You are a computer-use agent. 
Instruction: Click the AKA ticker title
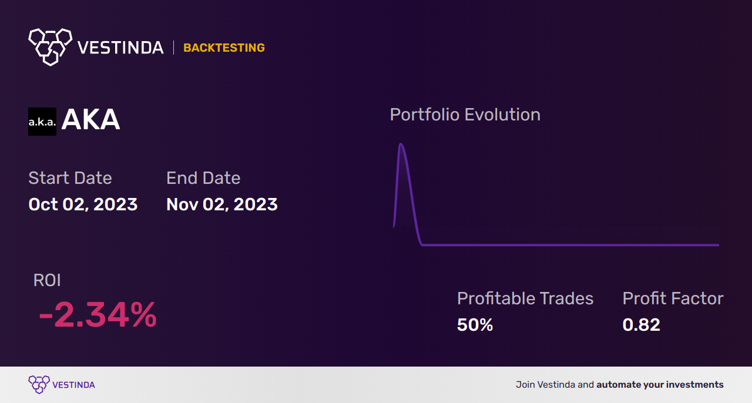pyautogui.click(x=90, y=120)
